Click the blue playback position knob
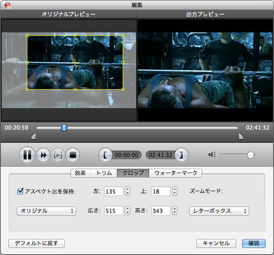The height and width of the screenshot is (255, 274). coord(64,128)
